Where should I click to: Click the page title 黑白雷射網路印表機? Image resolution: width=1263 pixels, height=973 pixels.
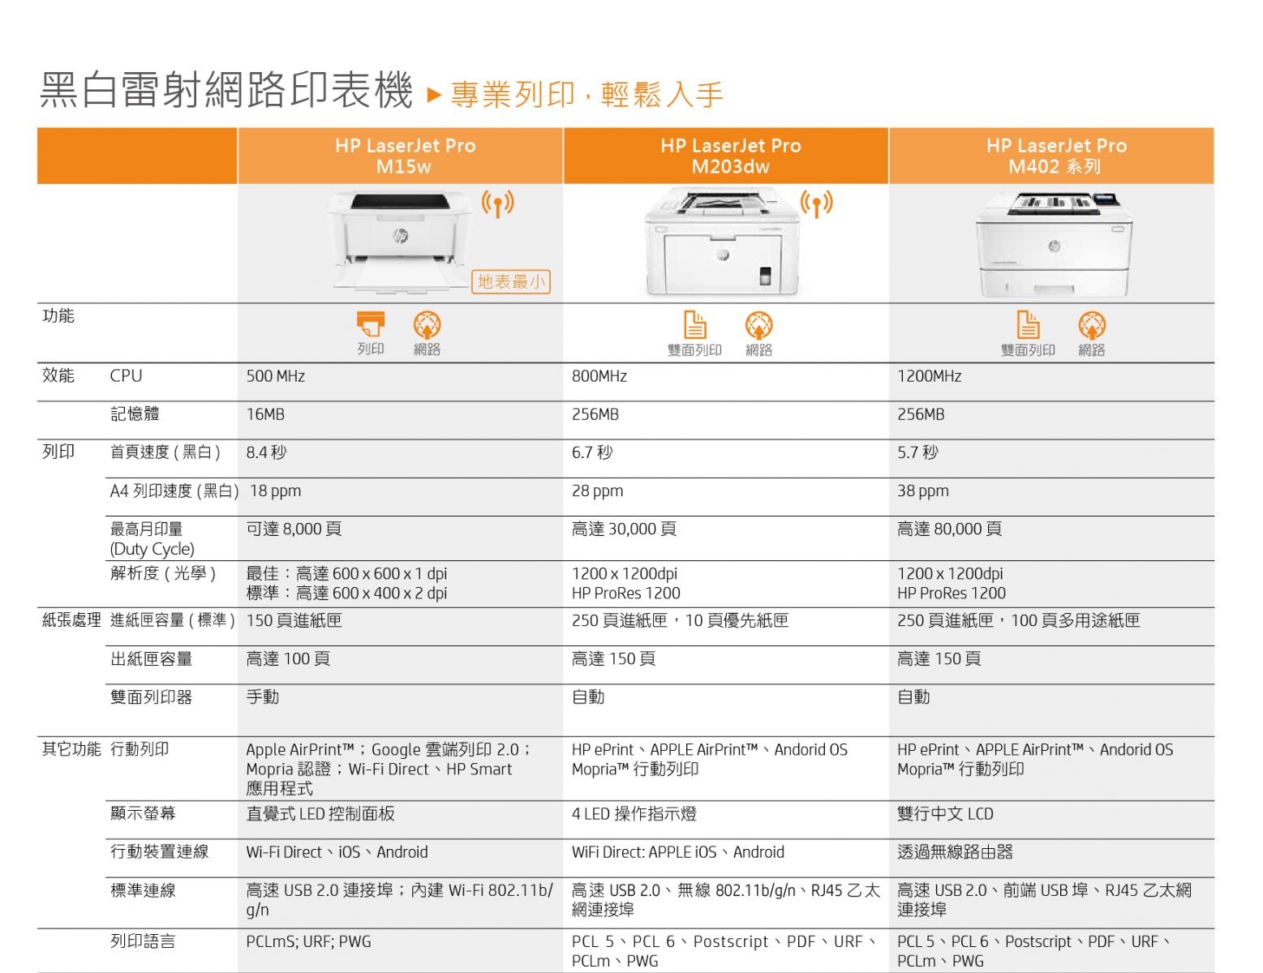click(x=226, y=89)
